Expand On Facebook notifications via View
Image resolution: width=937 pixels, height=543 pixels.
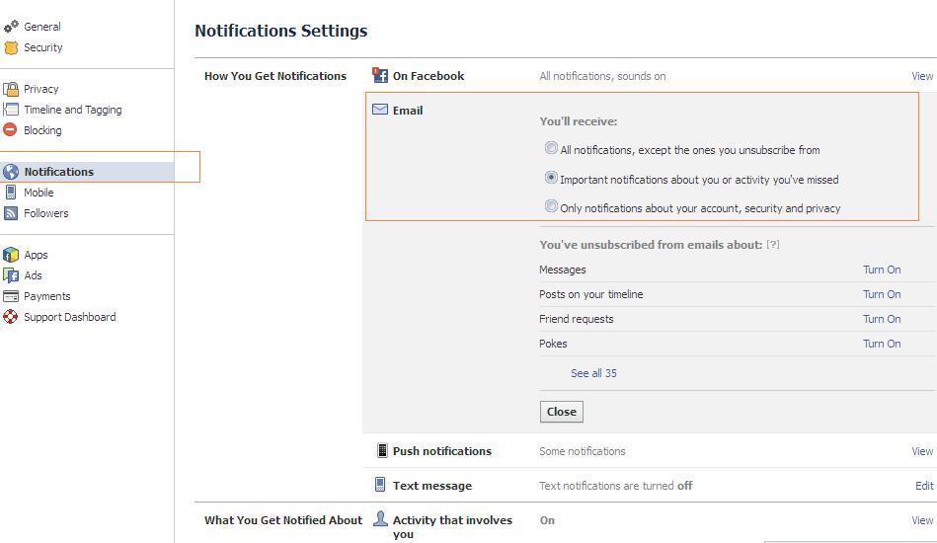click(x=921, y=76)
